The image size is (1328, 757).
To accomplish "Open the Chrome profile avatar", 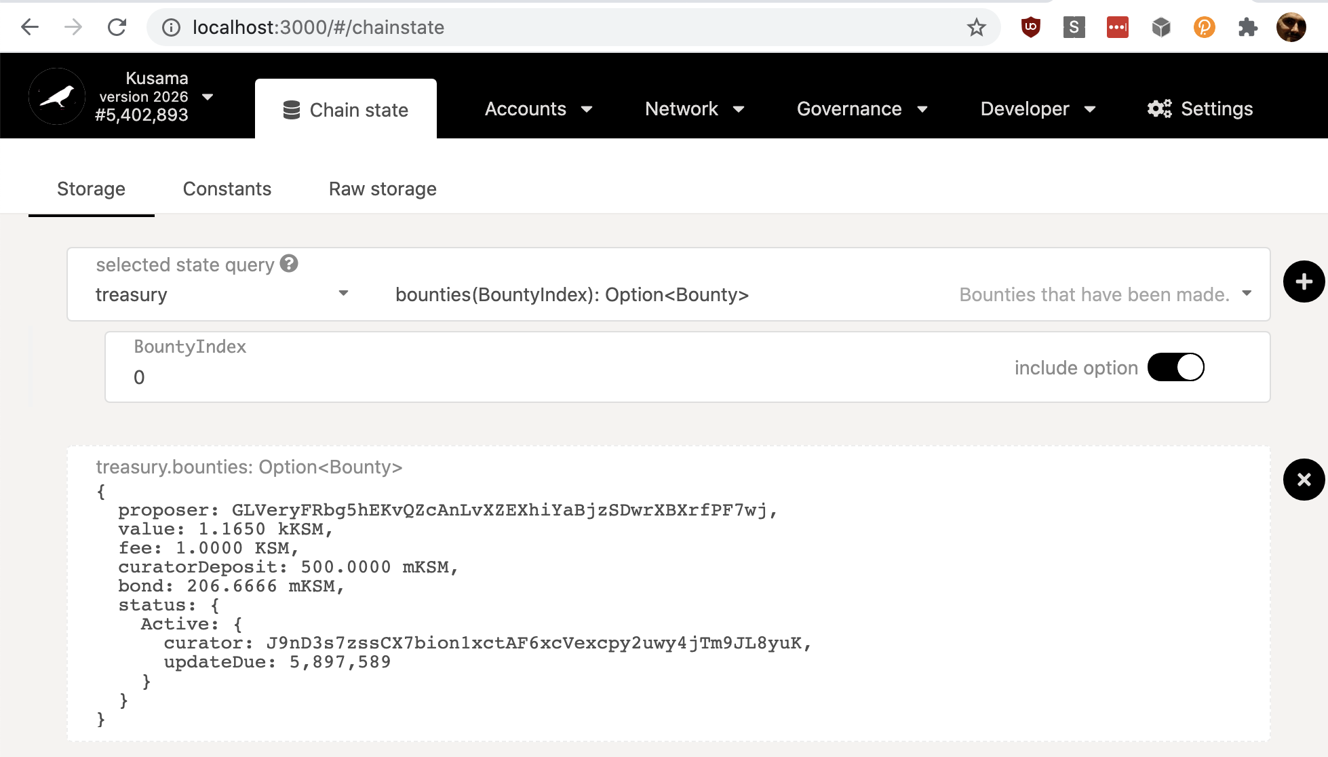I will click(x=1291, y=27).
